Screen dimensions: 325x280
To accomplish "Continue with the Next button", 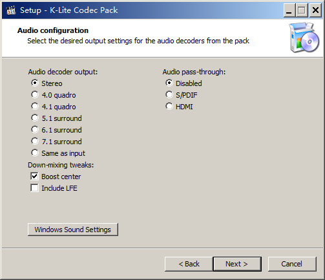I will click(x=237, y=264).
